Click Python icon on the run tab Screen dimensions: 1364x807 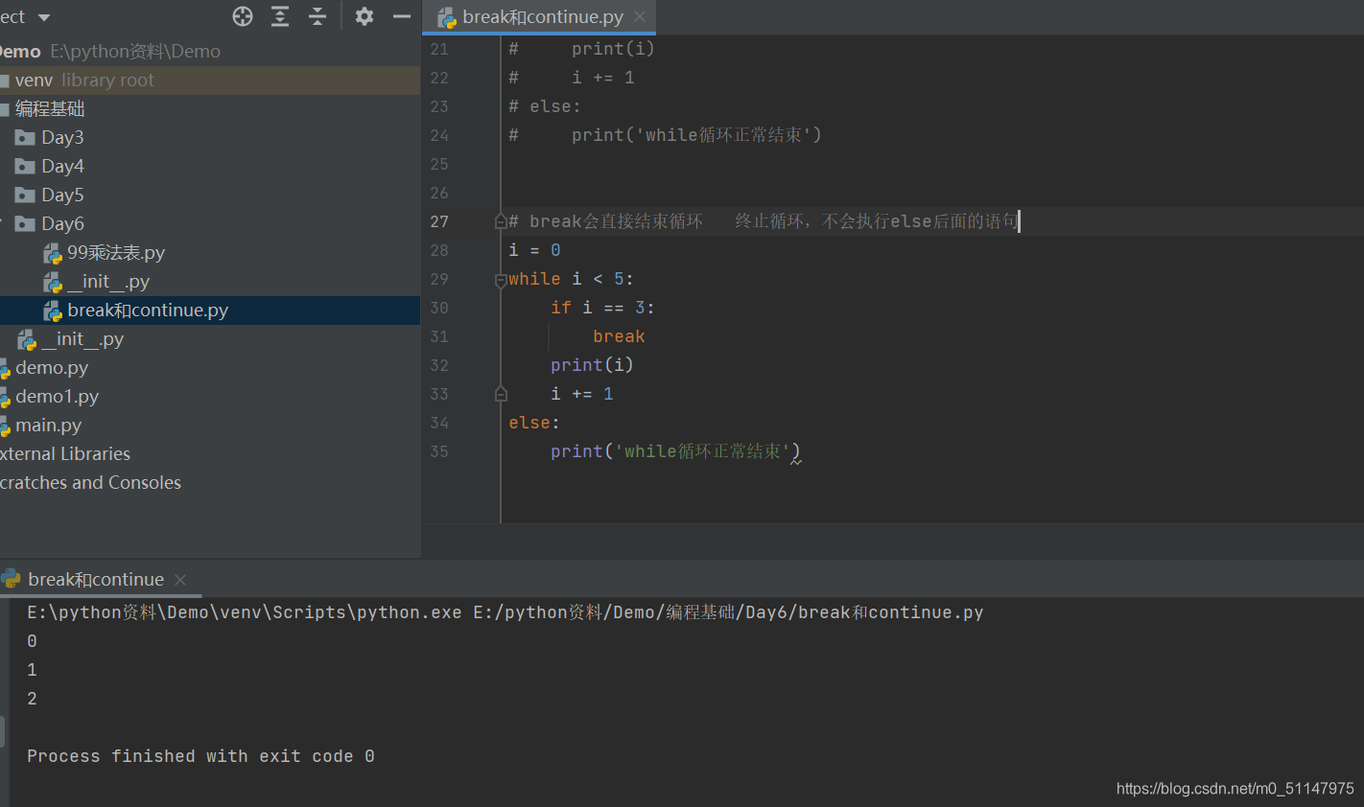click(12, 579)
